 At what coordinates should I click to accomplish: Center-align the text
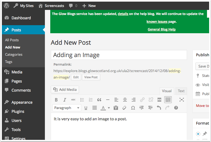coord(125,100)
